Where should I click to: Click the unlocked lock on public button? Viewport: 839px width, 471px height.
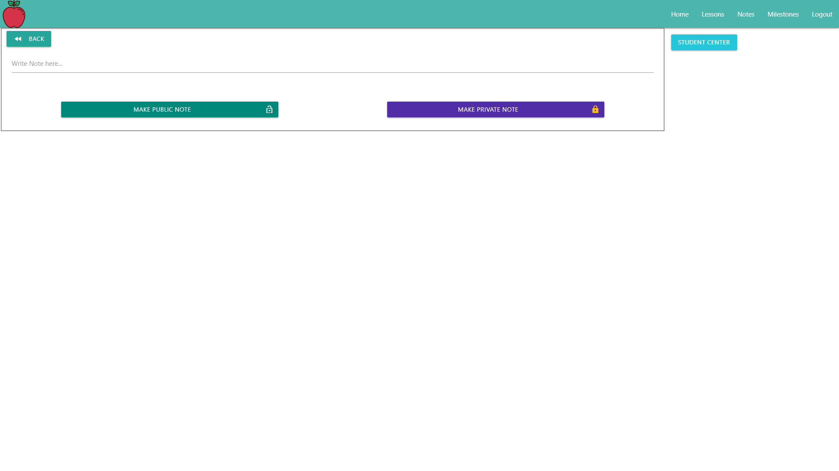(x=269, y=109)
